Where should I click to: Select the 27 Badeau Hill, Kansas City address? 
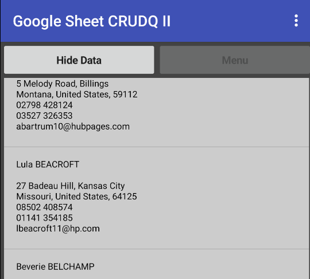tap(71, 186)
